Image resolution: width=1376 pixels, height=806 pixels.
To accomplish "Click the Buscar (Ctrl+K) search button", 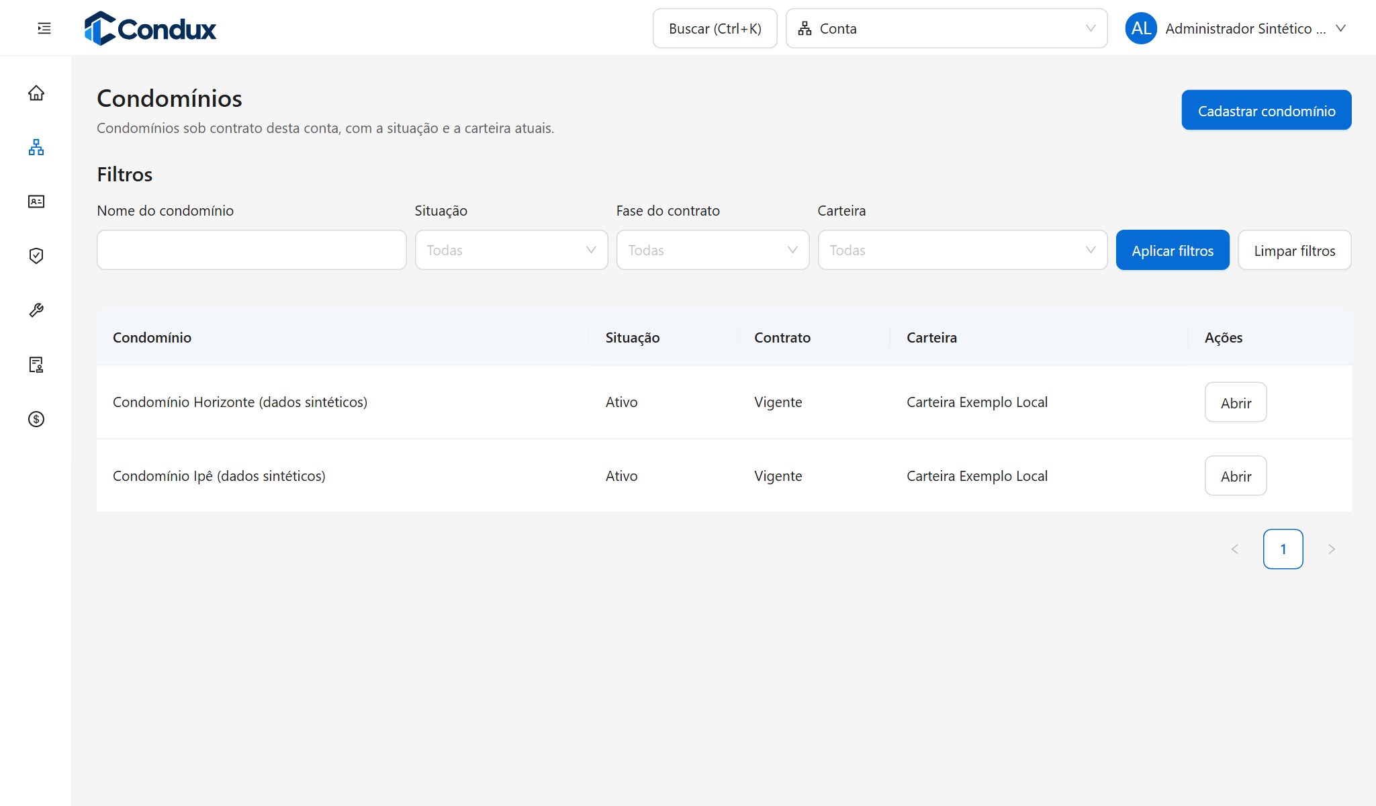I will click(x=715, y=28).
